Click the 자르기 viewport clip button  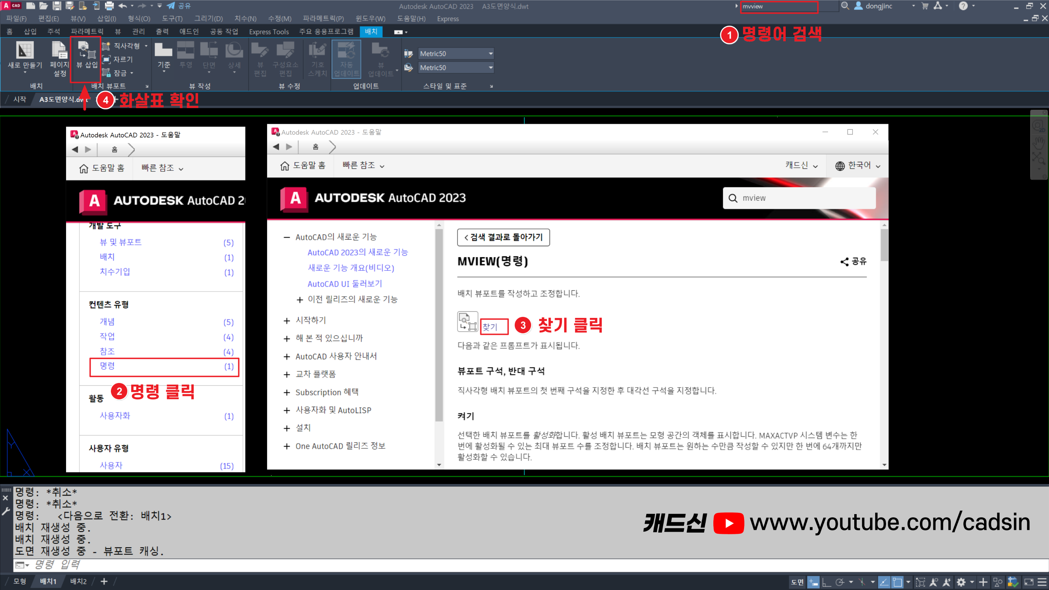[118, 59]
